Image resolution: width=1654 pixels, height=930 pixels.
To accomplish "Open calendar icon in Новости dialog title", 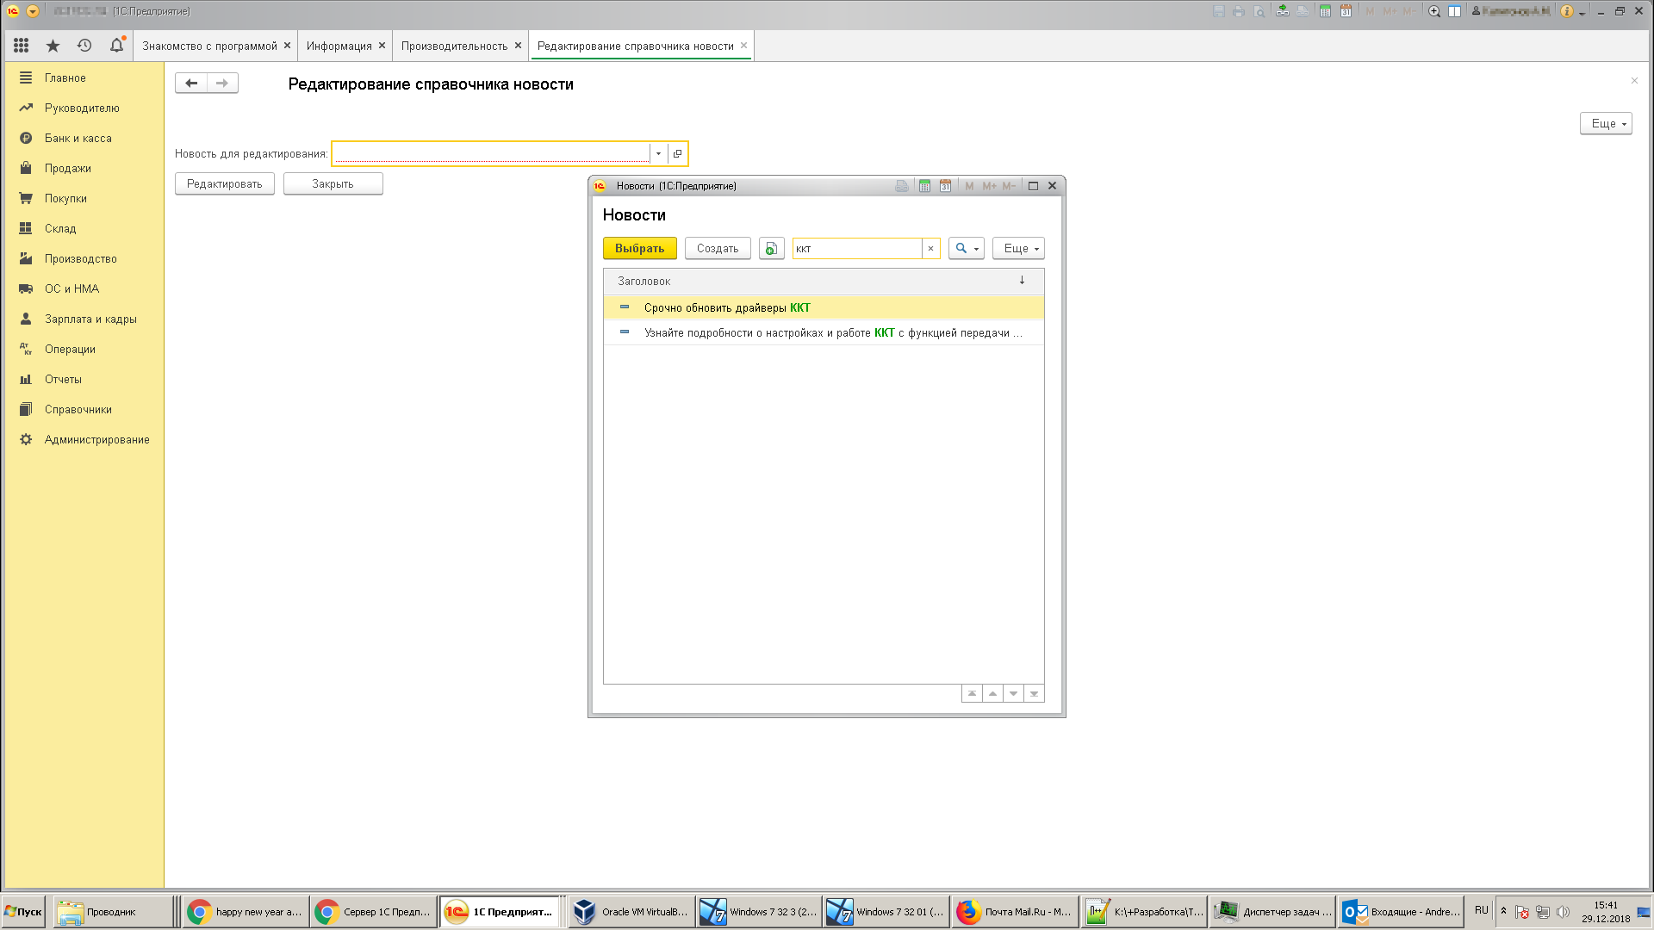I will 945,186.
